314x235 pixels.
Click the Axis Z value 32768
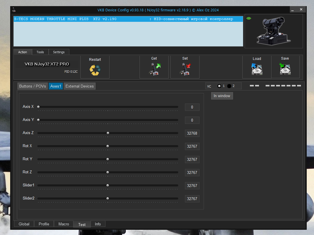[x=192, y=133]
